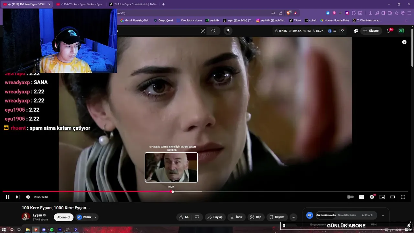Click the Brave Rewards triangle icon

pyautogui.click(x=296, y=13)
